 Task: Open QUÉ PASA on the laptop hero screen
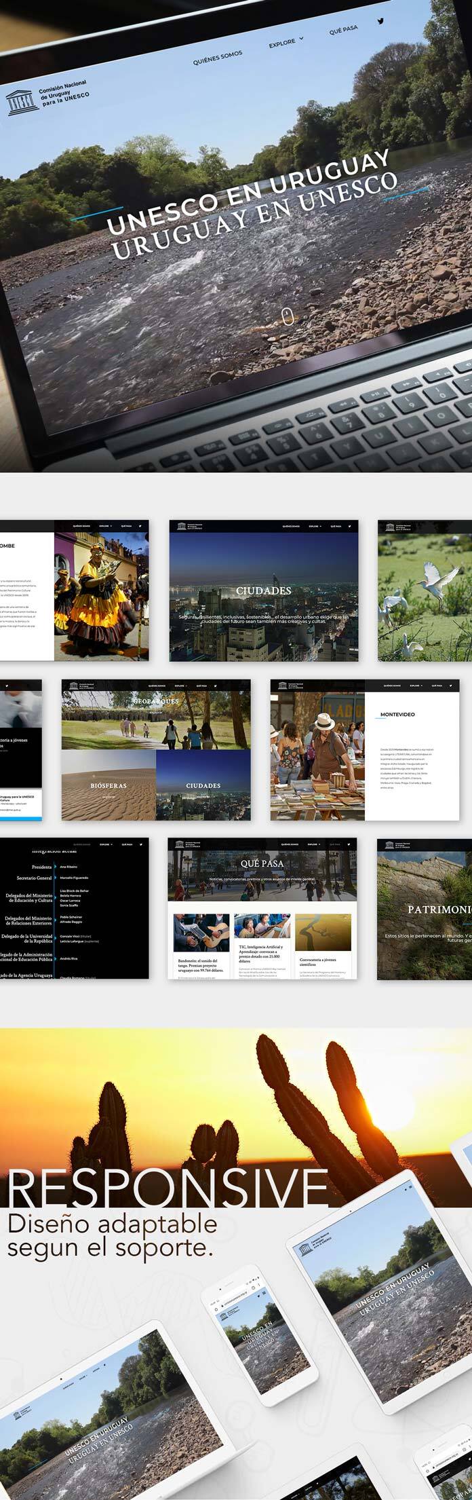tap(343, 31)
